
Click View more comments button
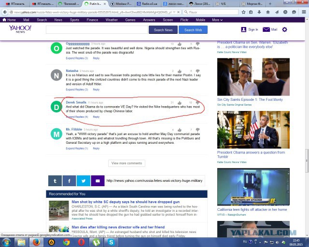[126, 163]
